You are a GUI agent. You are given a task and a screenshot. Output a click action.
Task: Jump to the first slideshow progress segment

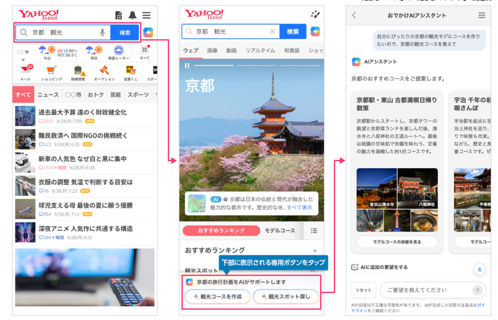(214, 65)
